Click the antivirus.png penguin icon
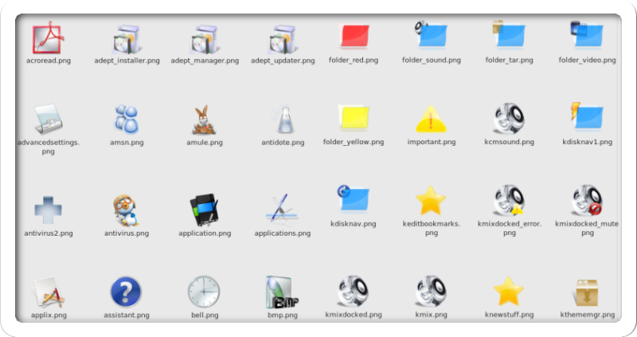 coord(127,210)
